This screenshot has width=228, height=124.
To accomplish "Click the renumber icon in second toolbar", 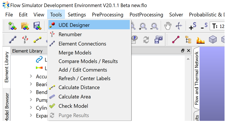I will [25, 40].
